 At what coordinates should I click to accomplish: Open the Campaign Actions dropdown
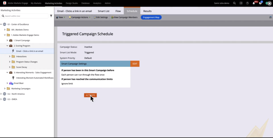pos(80,17)
